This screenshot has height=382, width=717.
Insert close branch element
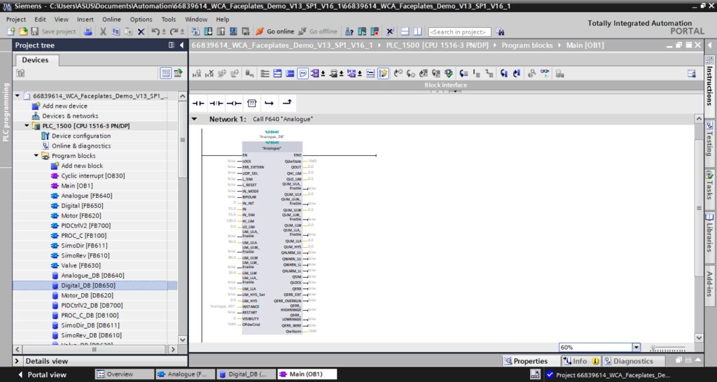click(x=287, y=104)
